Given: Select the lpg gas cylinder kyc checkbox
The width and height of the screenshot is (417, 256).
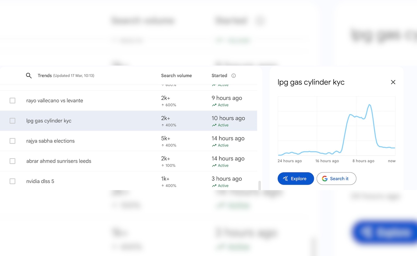Looking at the screenshot, I should point(13,121).
